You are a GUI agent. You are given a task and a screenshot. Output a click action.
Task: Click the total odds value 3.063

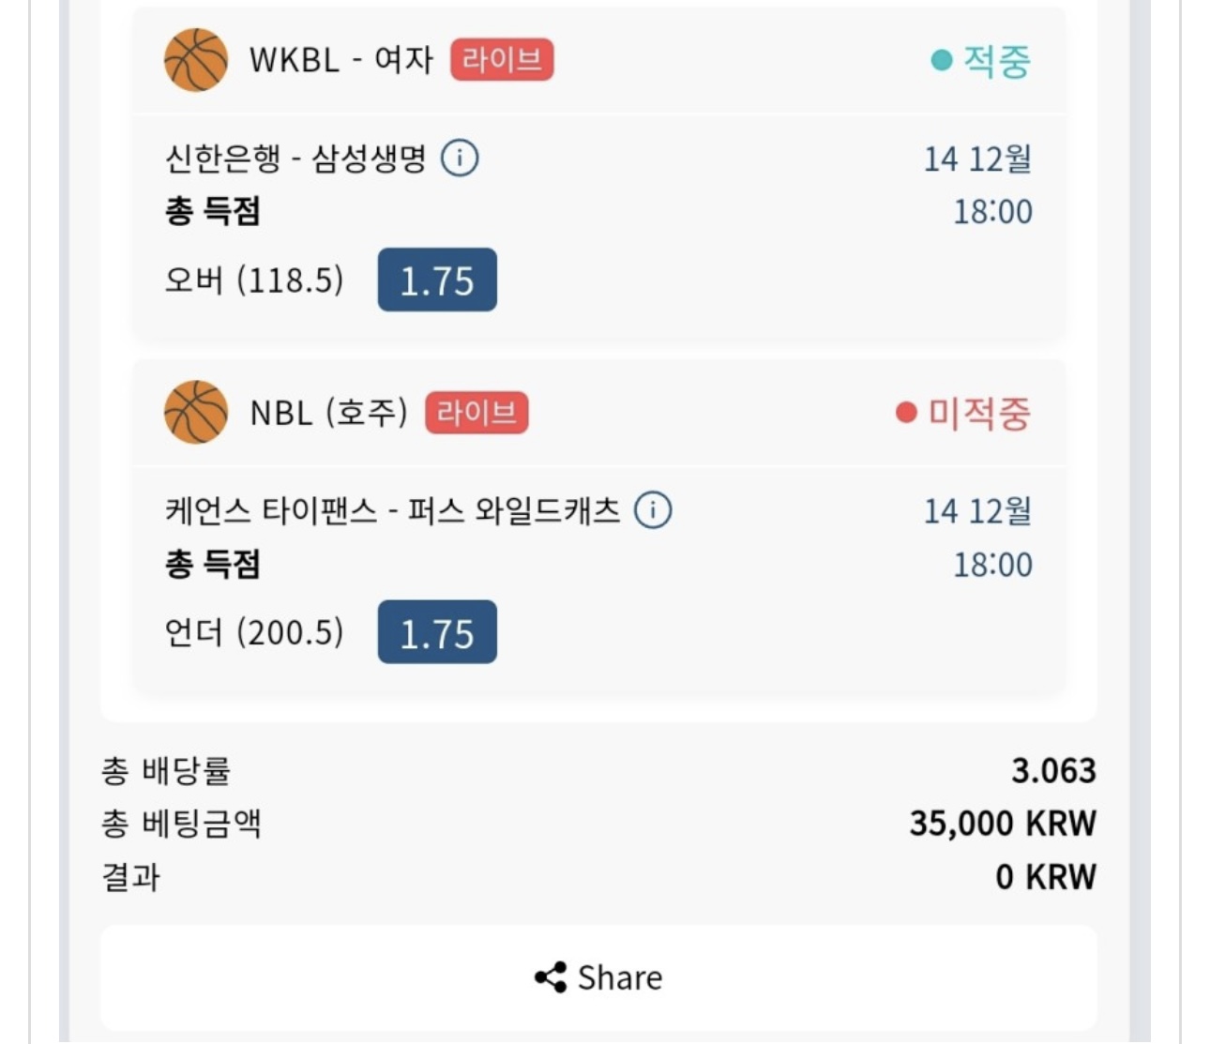pyautogui.click(x=1053, y=770)
